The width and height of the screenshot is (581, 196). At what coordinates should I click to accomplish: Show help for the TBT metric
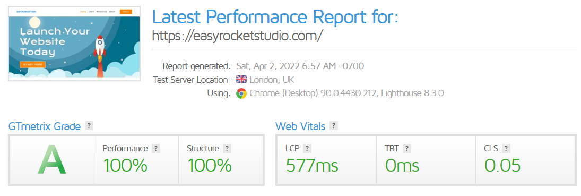pos(406,149)
